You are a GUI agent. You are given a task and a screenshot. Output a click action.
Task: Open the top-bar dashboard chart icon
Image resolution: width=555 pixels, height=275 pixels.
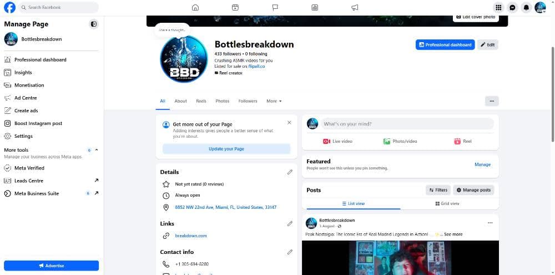tap(315, 7)
